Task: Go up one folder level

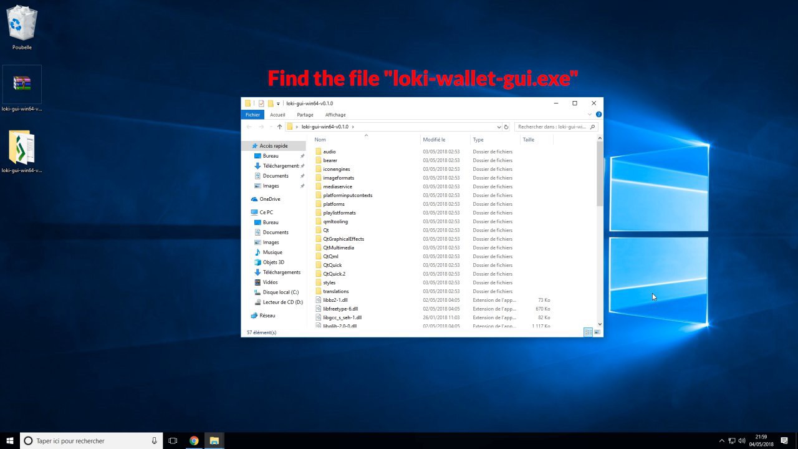Action: 279,127
